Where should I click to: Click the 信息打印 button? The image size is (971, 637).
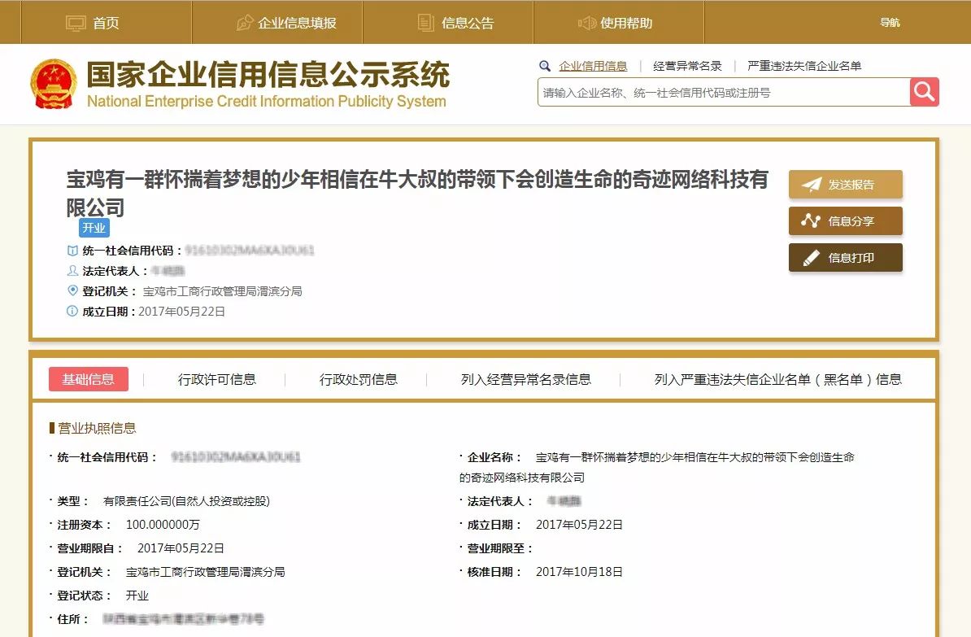[845, 258]
